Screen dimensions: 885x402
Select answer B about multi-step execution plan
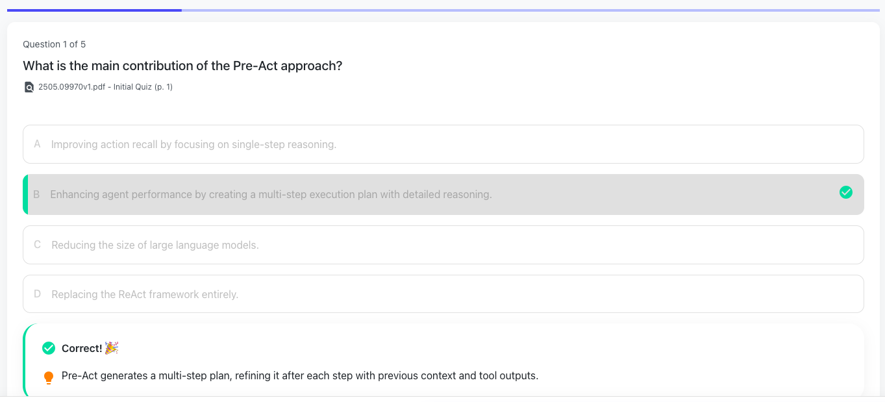tap(271, 194)
